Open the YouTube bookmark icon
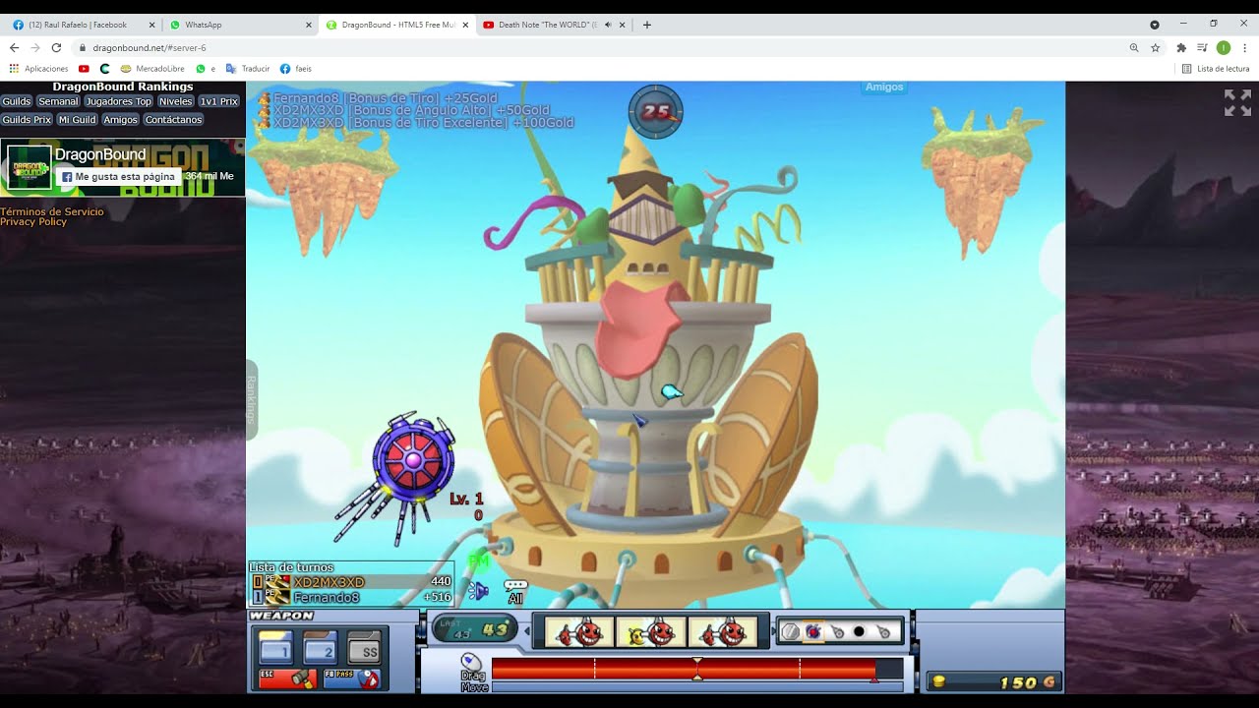The width and height of the screenshot is (1259, 708). coord(84,69)
